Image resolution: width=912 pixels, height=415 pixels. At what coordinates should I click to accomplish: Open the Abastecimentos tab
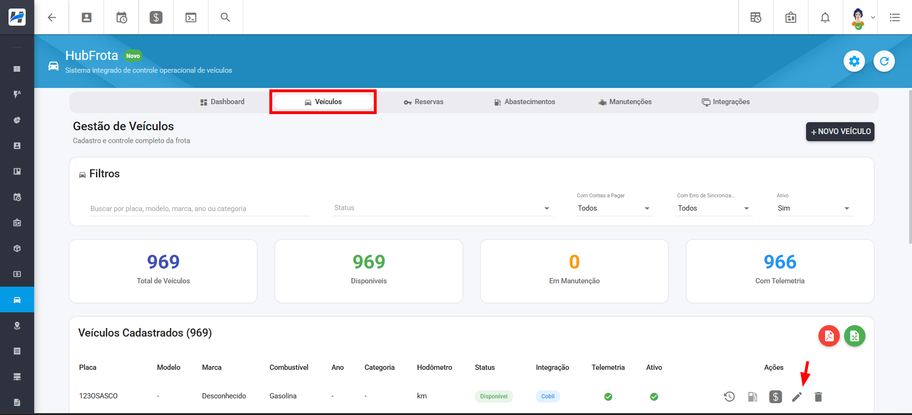pos(524,102)
